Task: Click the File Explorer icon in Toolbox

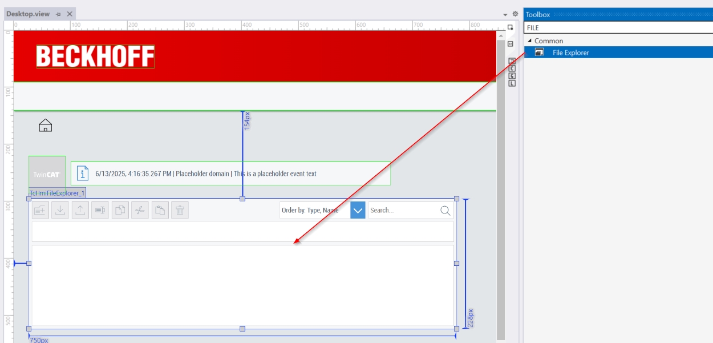Action: click(539, 53)
